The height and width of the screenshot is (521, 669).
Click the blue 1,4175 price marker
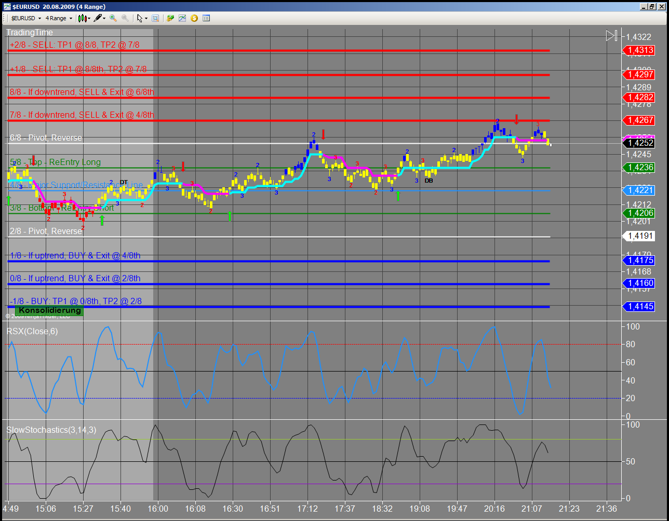click(638, 260)
